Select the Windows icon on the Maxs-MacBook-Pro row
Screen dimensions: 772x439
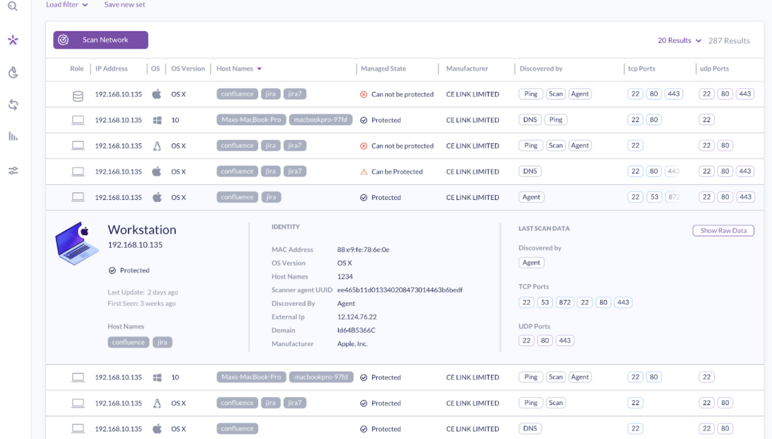pyautogui.click(x=156, y=119)
